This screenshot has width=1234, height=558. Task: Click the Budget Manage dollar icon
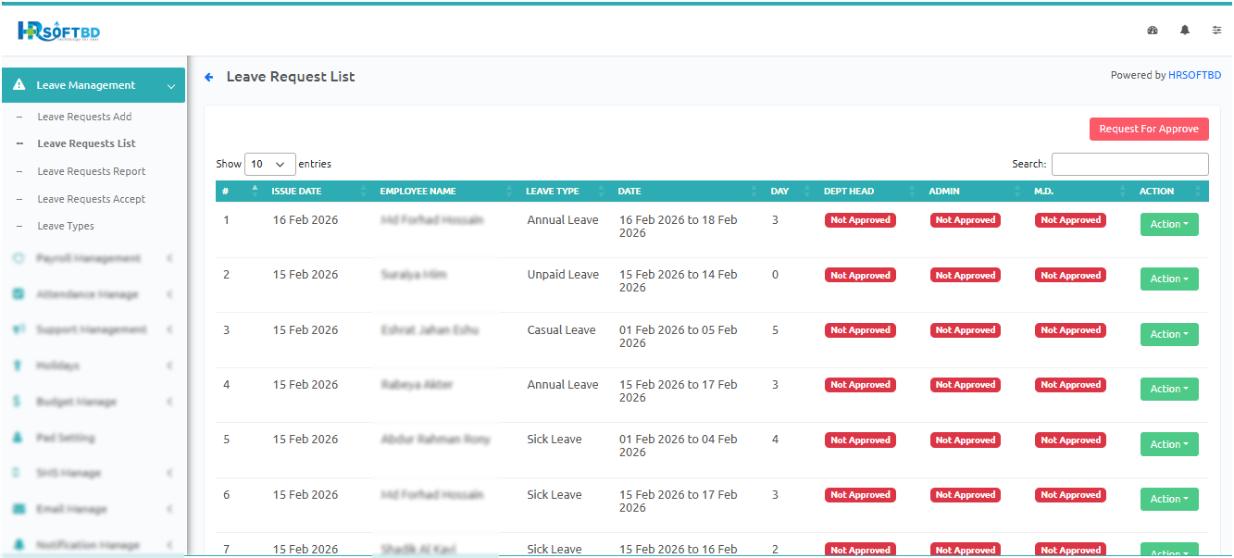pyautogui.click(x=18, y=402)
